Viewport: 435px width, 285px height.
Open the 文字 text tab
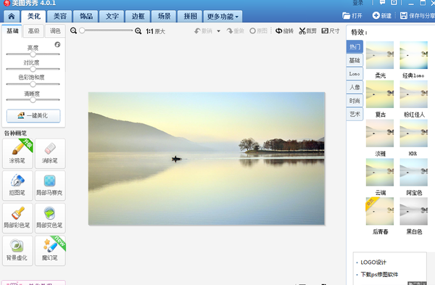click(112, 17)
